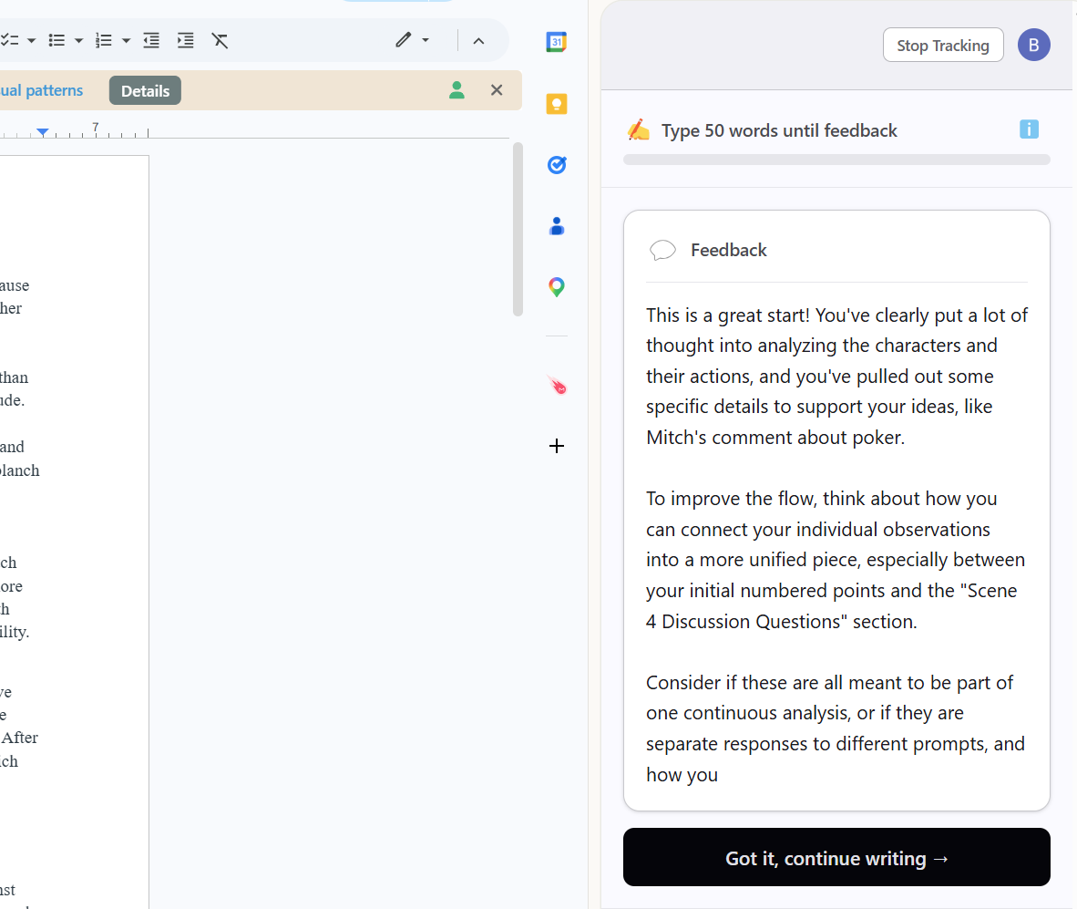Viewport: 1077px width, 909px height.
Task: Click the blue indent marker on ruler
Action: pos(43,132)
